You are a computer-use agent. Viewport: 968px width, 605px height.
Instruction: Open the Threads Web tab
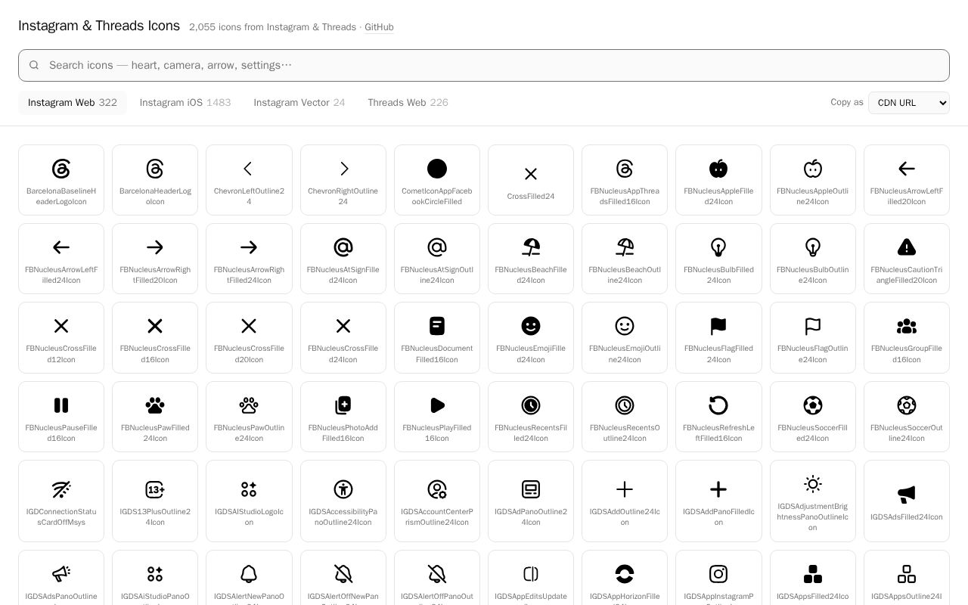[x=408, y=103]
